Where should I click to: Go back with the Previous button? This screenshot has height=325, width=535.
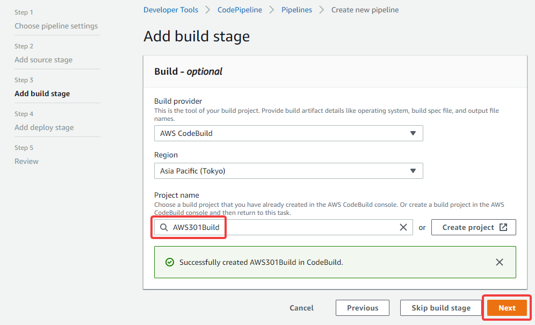(x=363, y=308)
